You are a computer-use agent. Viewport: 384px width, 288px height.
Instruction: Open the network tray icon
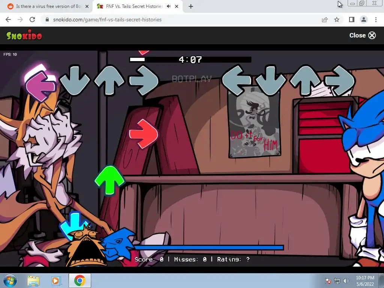click(337, 281)
